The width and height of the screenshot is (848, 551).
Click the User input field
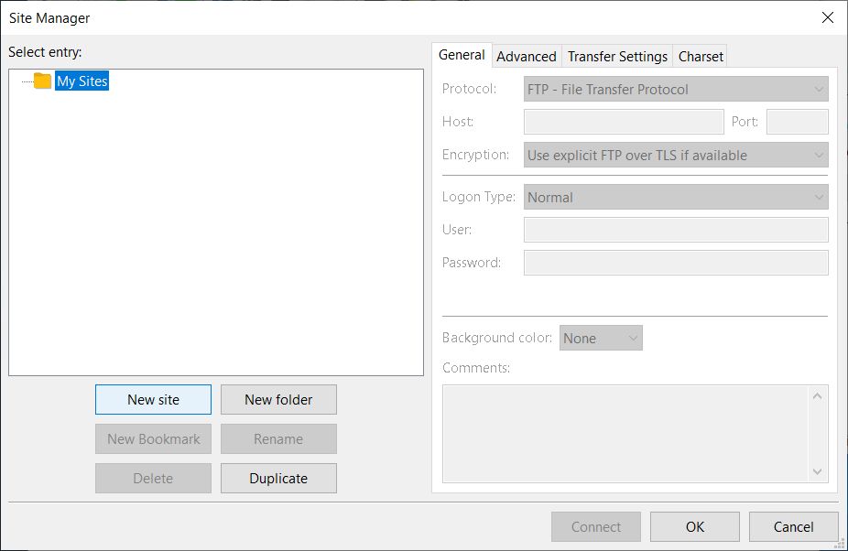(676, 230)
